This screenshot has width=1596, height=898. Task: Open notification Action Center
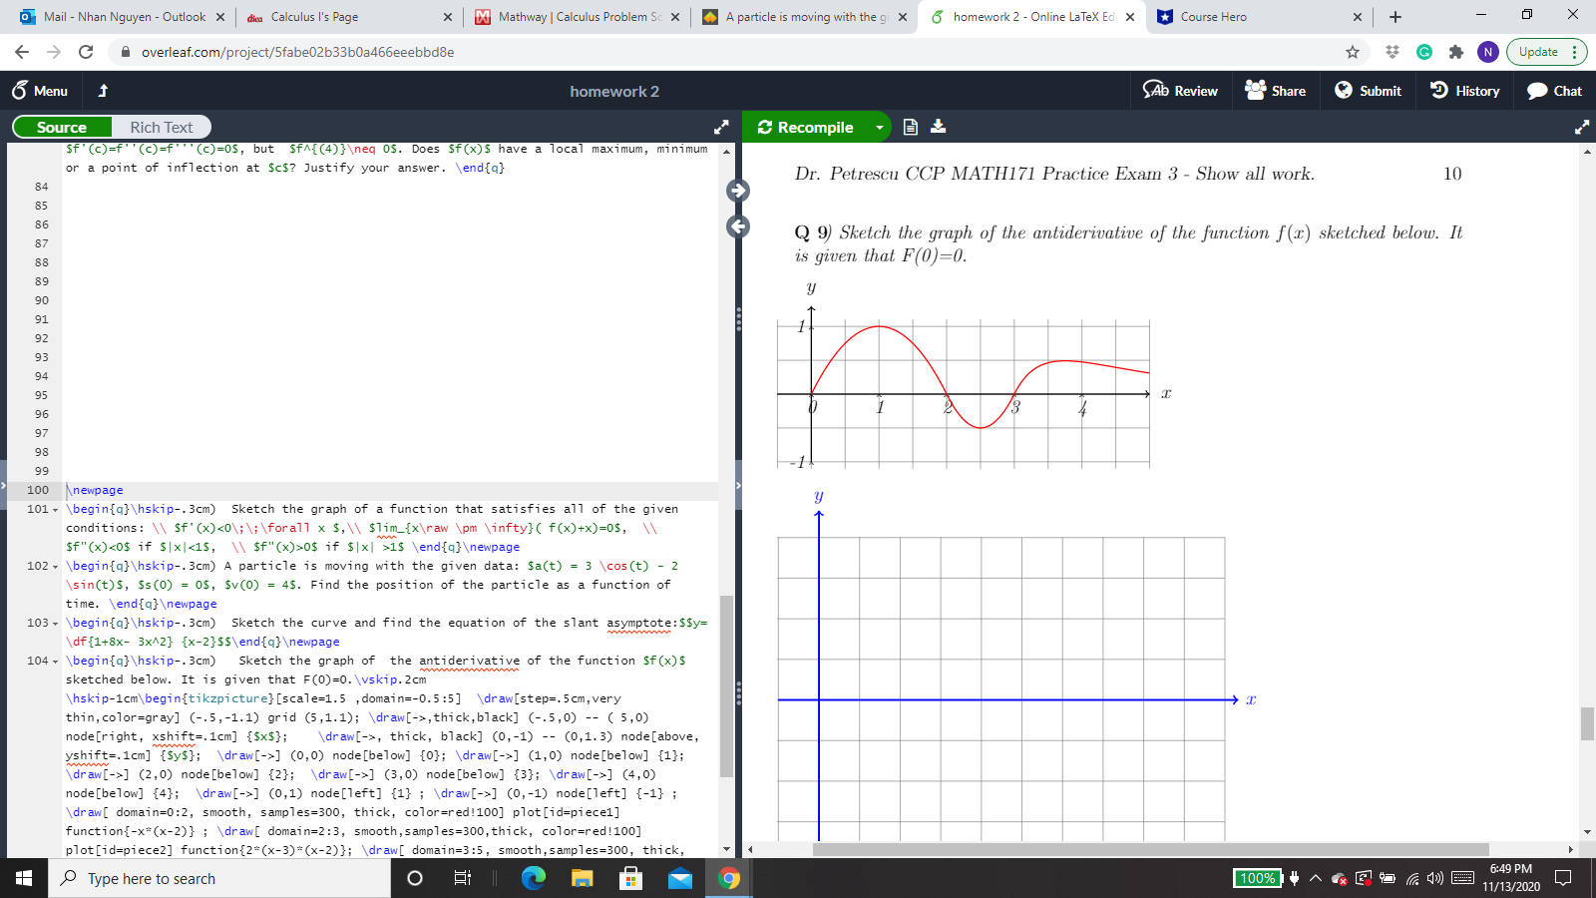tap(1563, 878)
